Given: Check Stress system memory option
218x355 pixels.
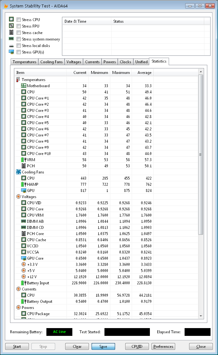Looking at the screenshot, I should (x=18, y=39).
